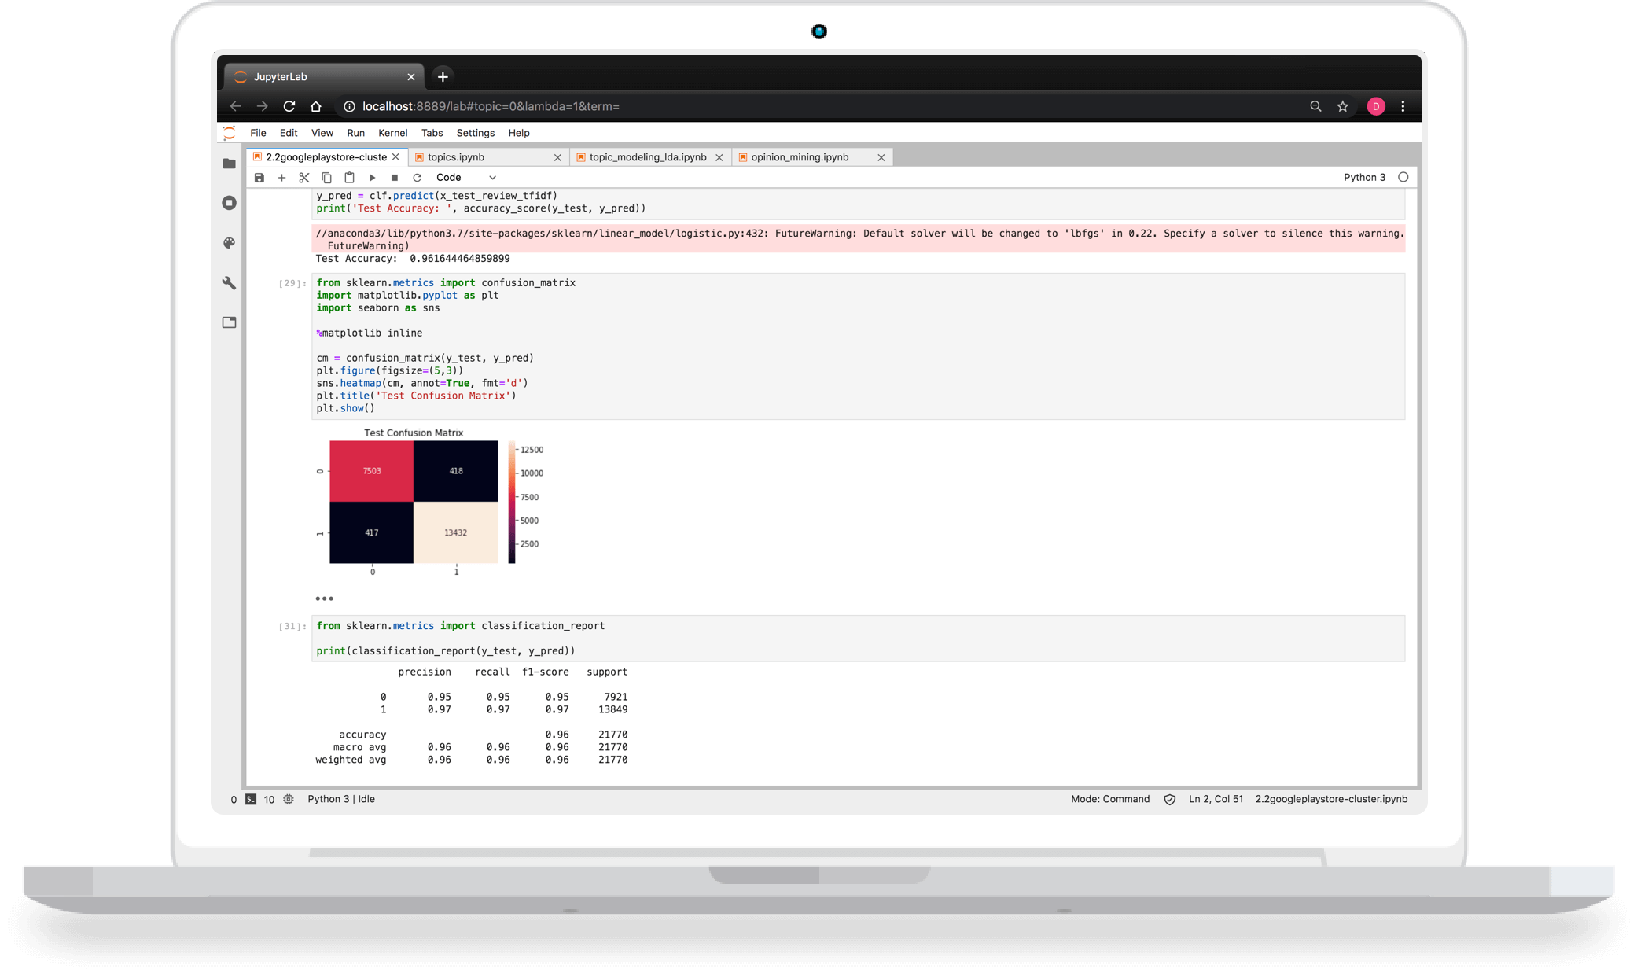
Task: Open the running kernels sidebar icon
Action: click(229, 203)
